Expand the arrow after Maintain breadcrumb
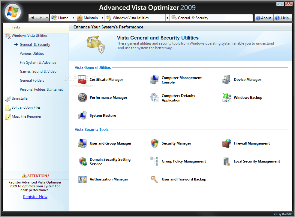 pyautogui.click(x=102, y=18)
